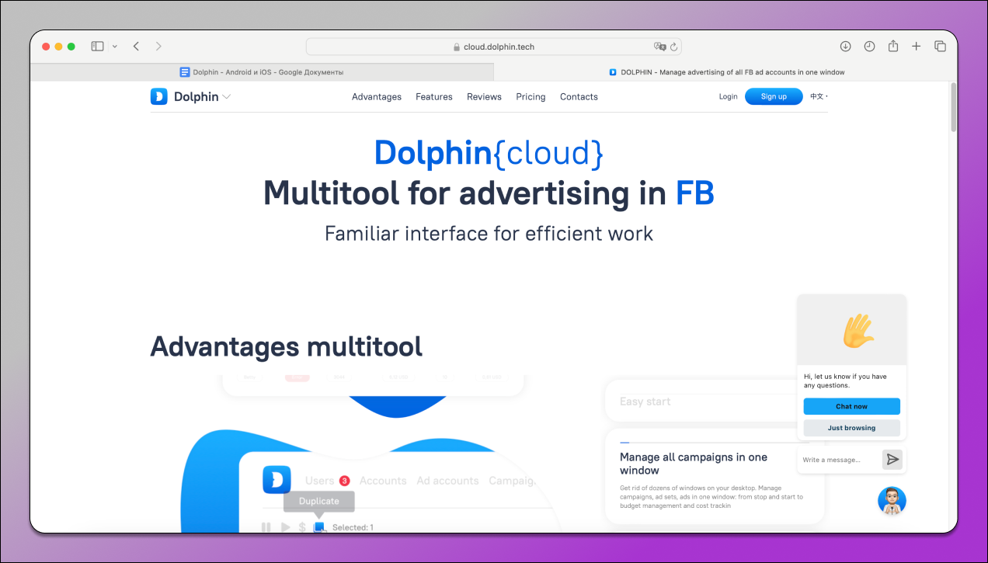
Task: Click the Login link
Action: click(x=728, y=97)
